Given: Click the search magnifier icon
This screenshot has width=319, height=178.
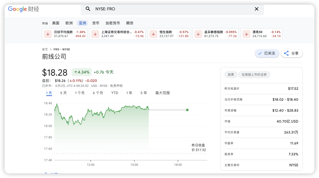Looking at the screenshot, I should point(88,9).
